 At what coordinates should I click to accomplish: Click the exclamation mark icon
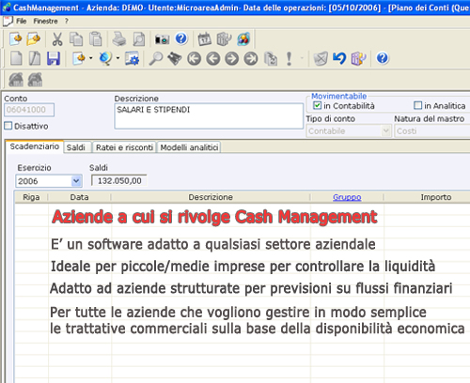pos(289,58)
